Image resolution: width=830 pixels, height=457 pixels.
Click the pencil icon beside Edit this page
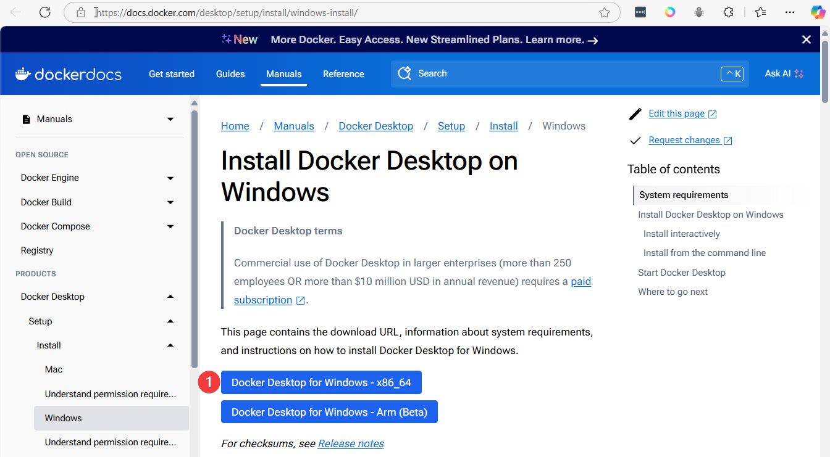[635, 114]
